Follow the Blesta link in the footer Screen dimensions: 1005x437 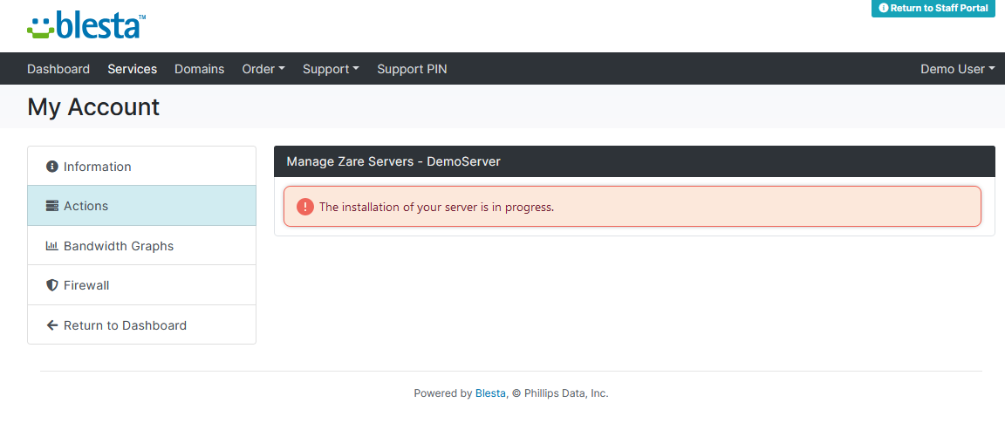[490, 393]
